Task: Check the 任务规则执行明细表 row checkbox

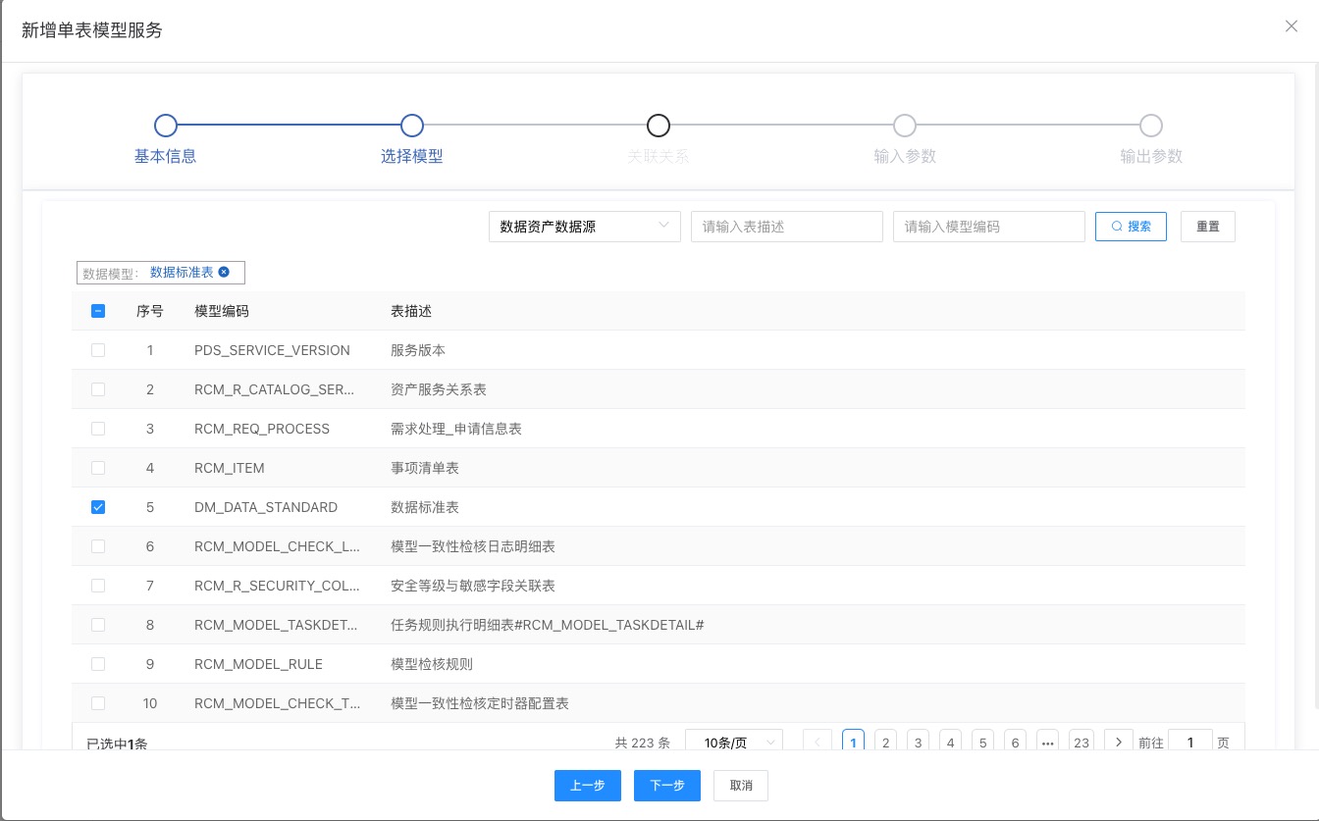Action: 98,625
